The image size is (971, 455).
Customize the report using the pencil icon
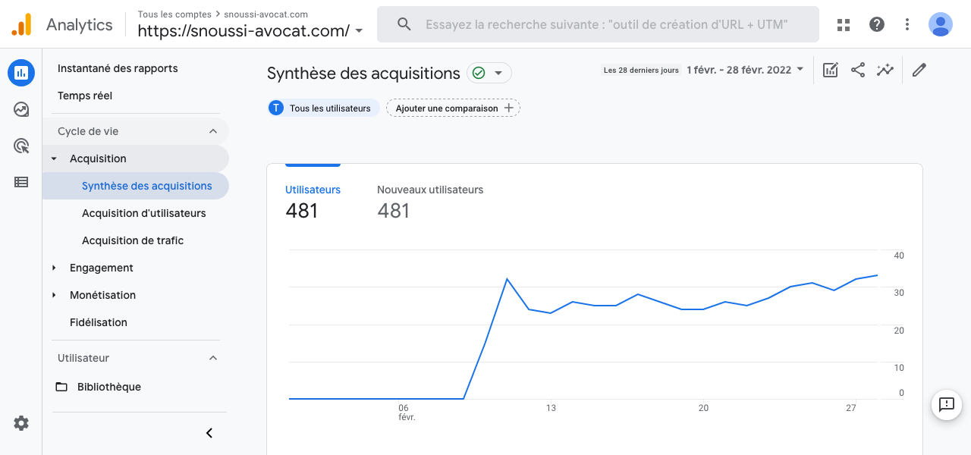pos(919,69)
